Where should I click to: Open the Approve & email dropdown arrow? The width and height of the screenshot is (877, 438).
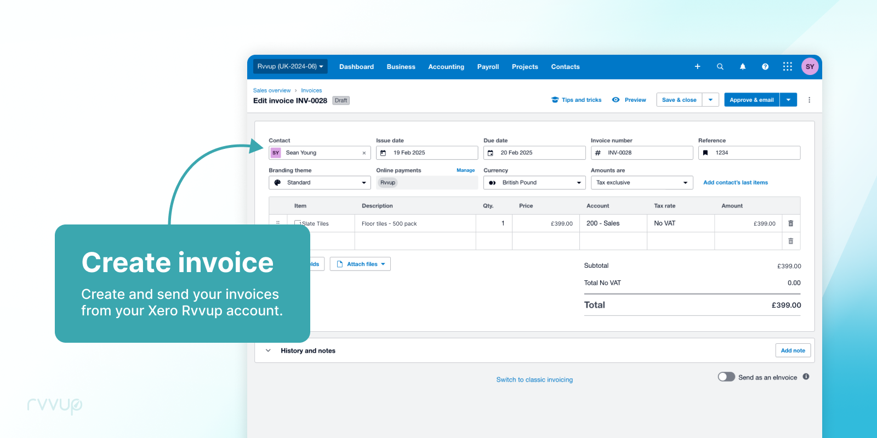(788, 100)
